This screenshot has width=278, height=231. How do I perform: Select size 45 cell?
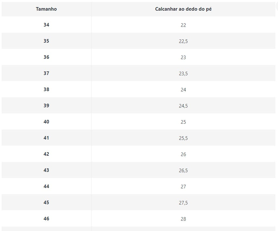pyautogui.click(x=46, y=203)
